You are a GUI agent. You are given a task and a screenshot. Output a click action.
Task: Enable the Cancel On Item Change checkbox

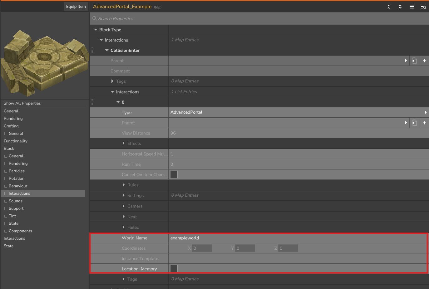174,174
